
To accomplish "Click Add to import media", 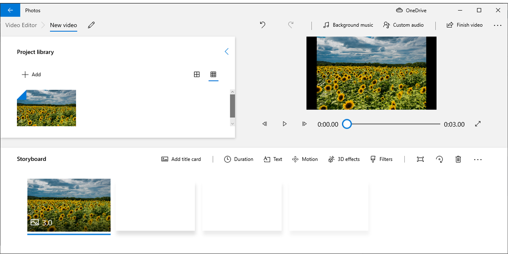I will (31, 75).
